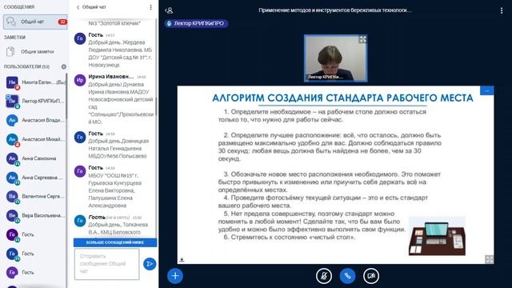Download the presentation file icon
Screen dimensions: 512x288
(182, 259)
